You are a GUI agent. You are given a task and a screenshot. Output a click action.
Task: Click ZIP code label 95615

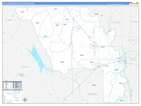pos(122,101)
